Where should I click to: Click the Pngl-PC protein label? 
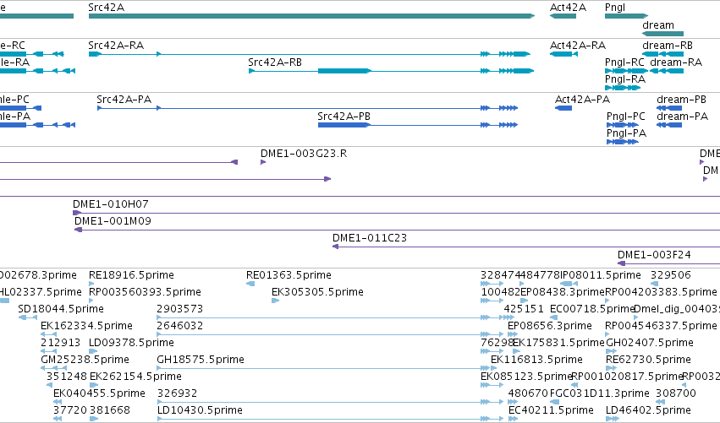coord(626,117)
